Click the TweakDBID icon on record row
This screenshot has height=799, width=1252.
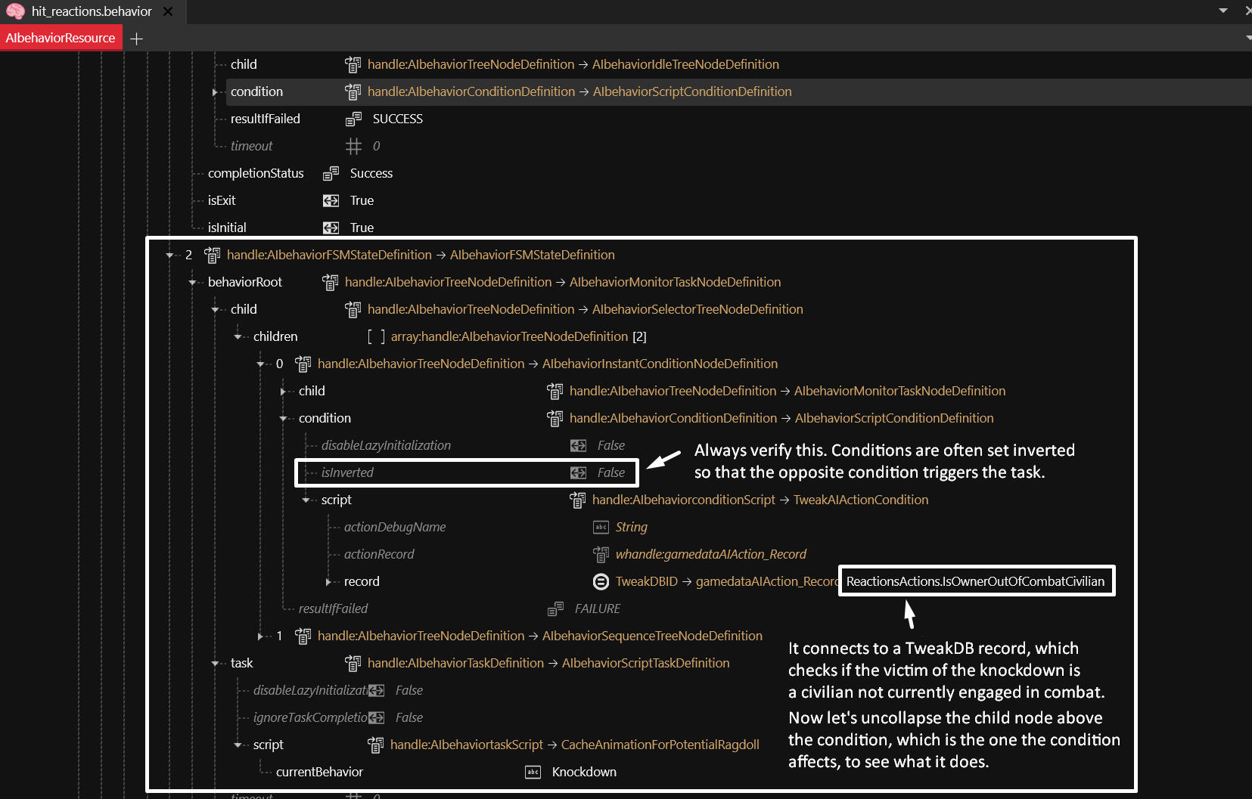click(x=601, y=581)
